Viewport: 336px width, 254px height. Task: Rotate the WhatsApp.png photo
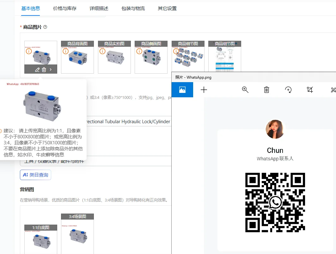pyautogui.click(x=288, y=90)
